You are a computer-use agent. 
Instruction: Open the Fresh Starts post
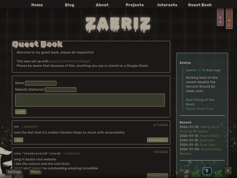point(209,136)
